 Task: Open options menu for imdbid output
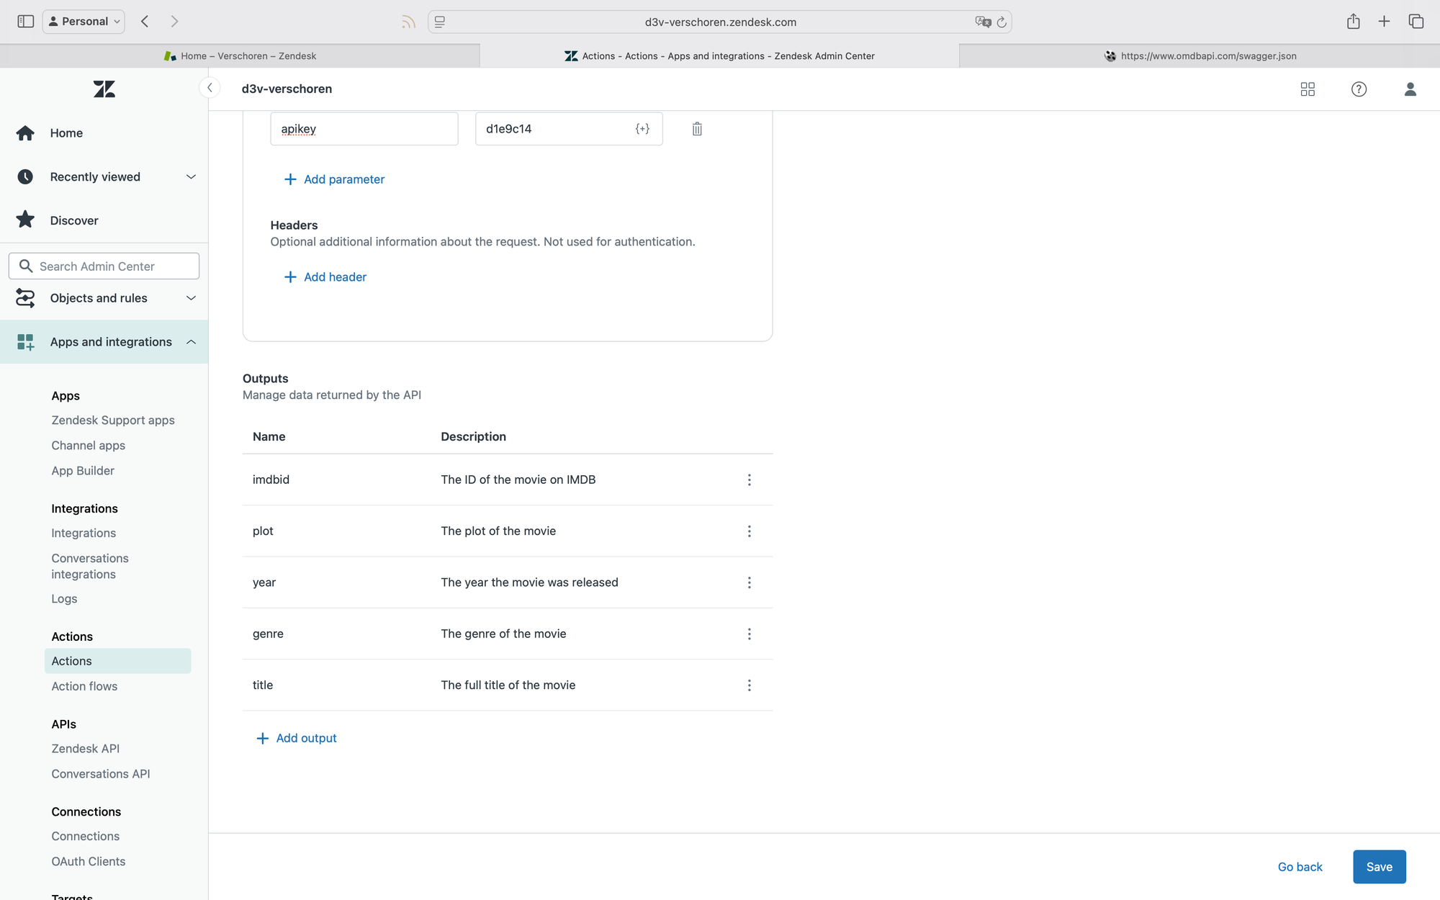(749, 480)
